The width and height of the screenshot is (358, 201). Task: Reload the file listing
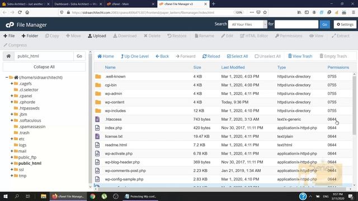click(211, 56)
